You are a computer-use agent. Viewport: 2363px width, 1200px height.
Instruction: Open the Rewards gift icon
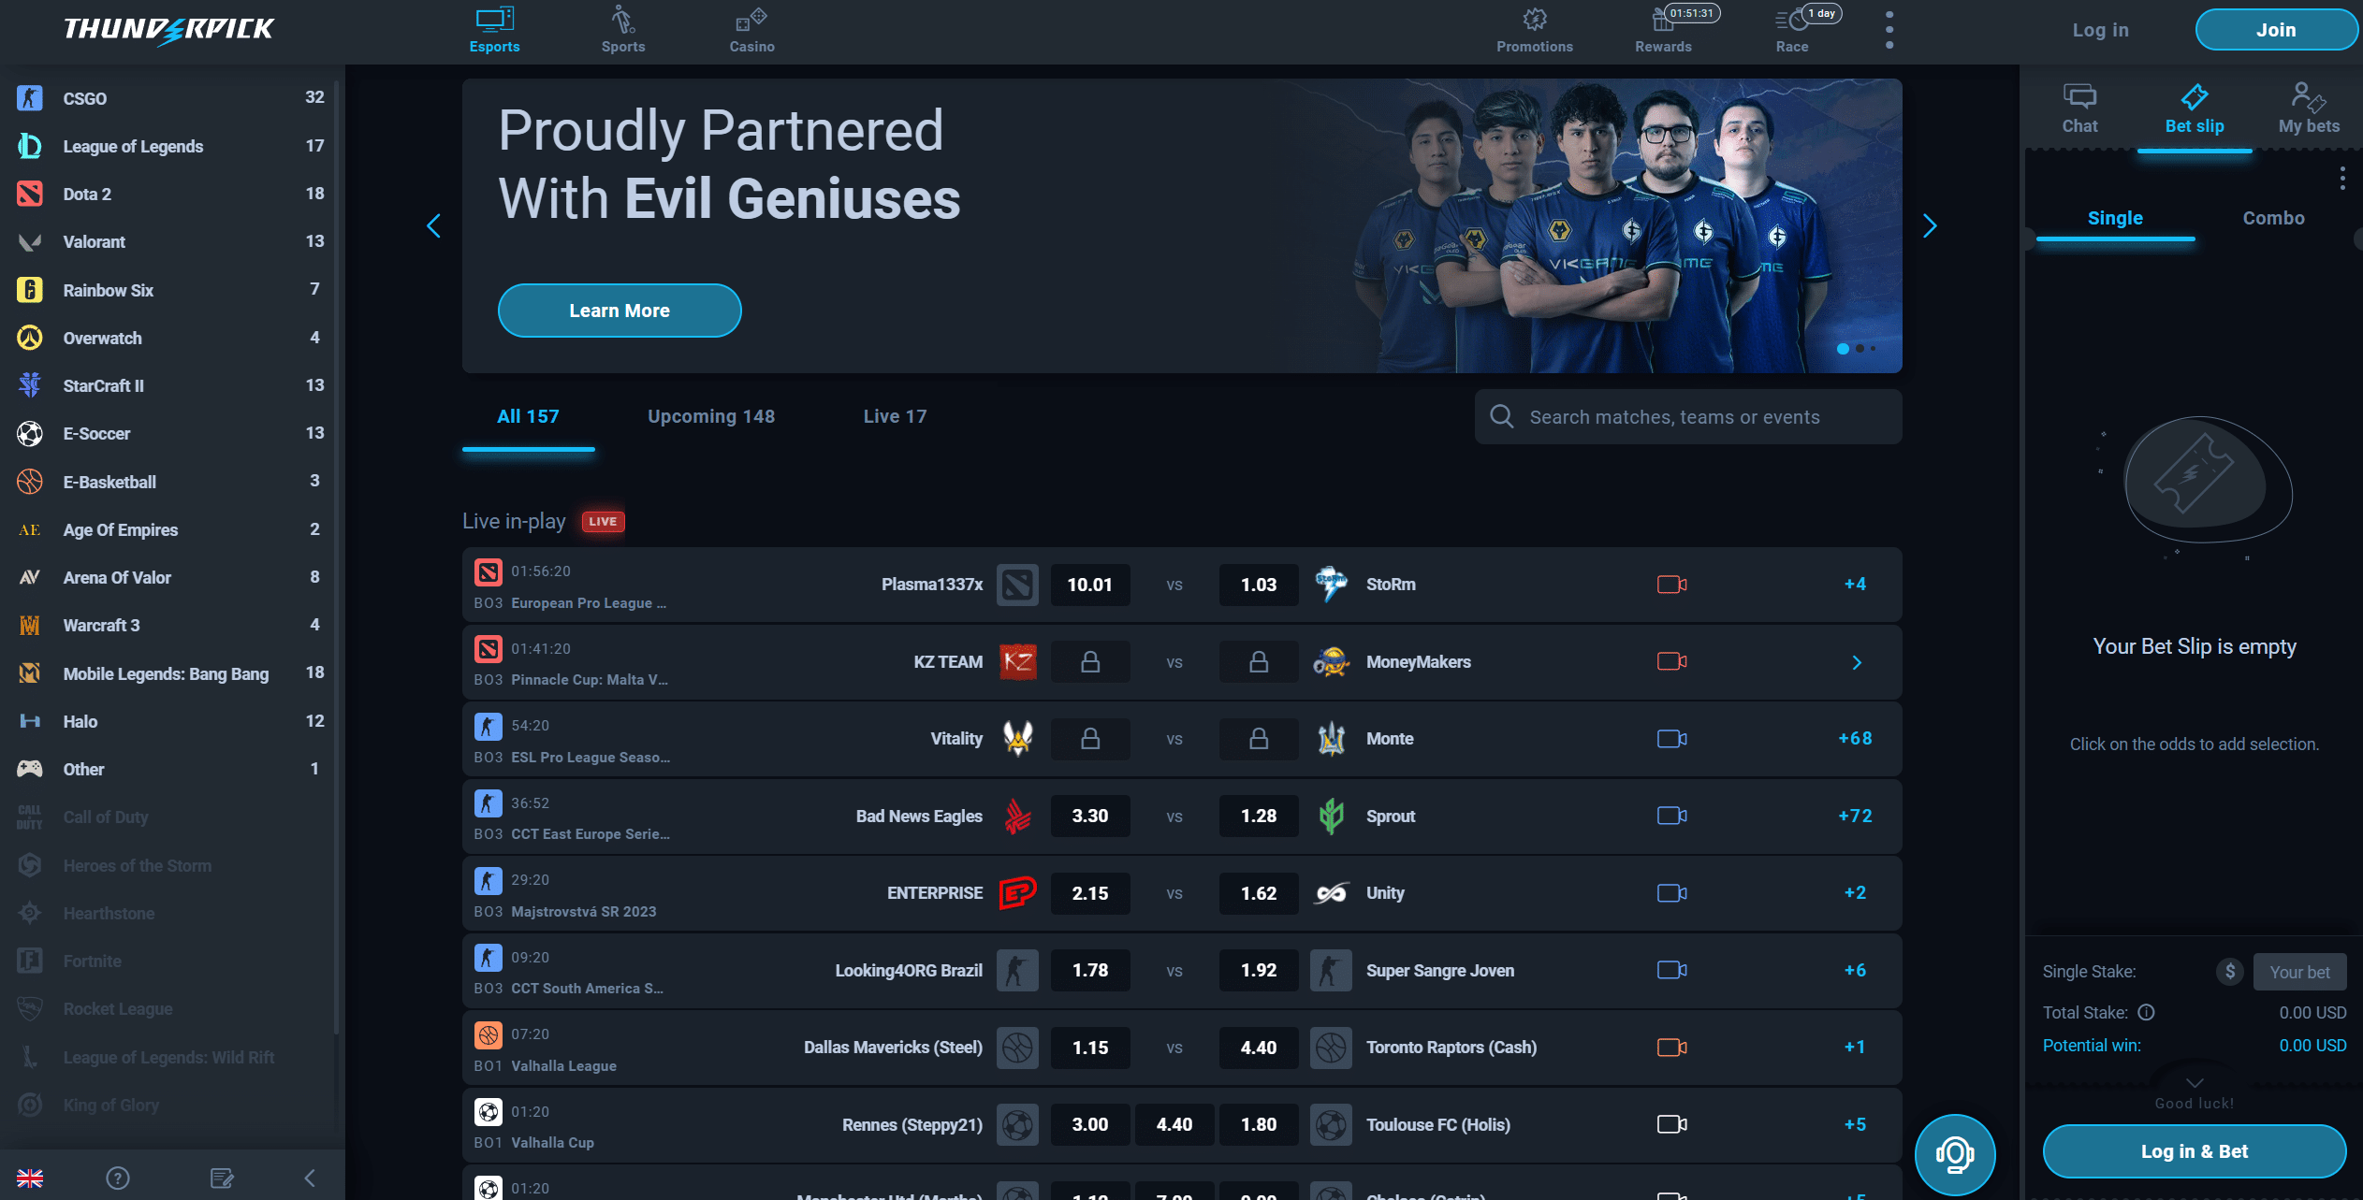[1662, 20]
